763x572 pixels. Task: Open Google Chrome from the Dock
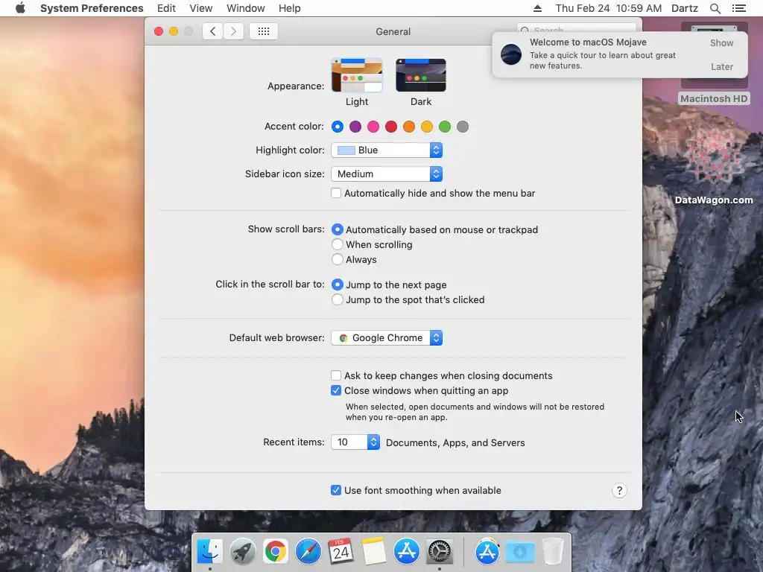pyautogui.click(x=276, y=552)
